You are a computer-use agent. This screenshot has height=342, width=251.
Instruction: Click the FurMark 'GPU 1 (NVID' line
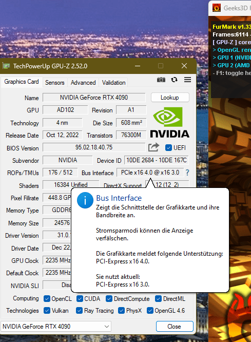point(231,58)
